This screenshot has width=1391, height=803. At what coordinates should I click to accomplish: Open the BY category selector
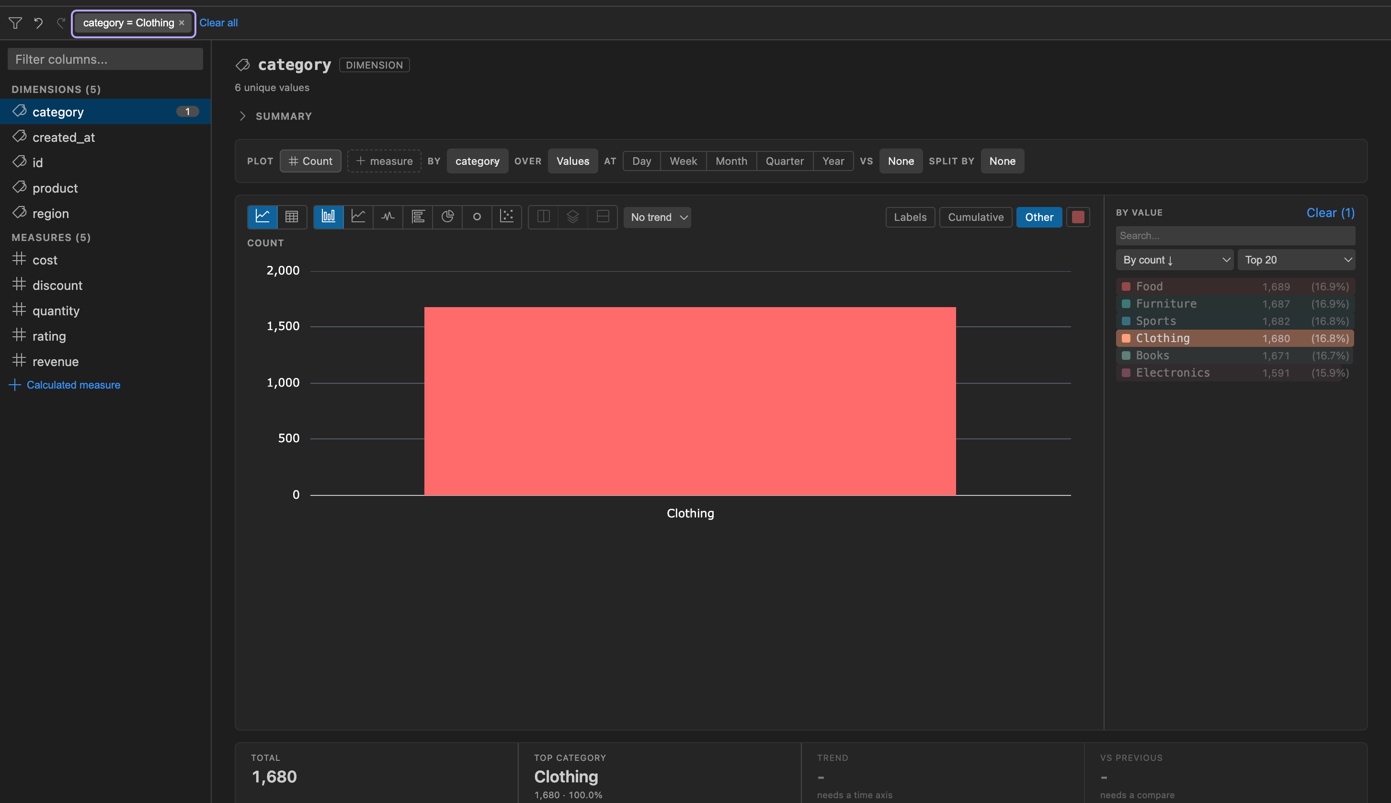(478, 161)
